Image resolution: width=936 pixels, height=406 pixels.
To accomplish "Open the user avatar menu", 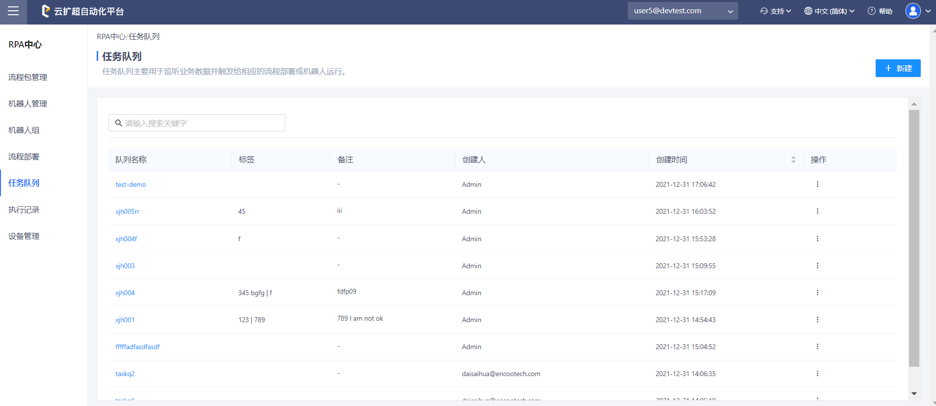I will 913,11.
